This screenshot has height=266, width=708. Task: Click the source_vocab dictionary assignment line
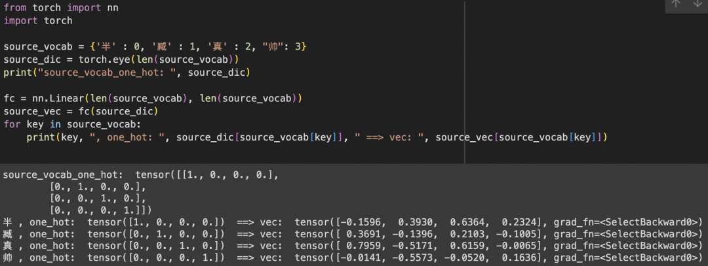[x=155, y=46]
